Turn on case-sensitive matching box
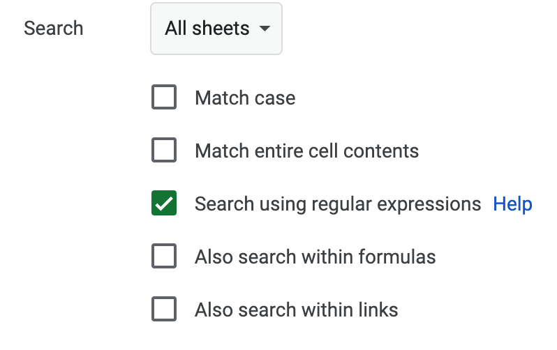 164,98
